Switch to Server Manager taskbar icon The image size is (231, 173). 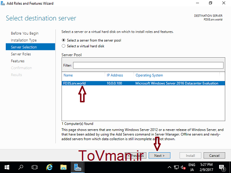click(78, 167)
